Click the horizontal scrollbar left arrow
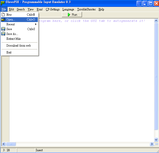The width and height of the screenshot is (159, 153). coord(4,144)
